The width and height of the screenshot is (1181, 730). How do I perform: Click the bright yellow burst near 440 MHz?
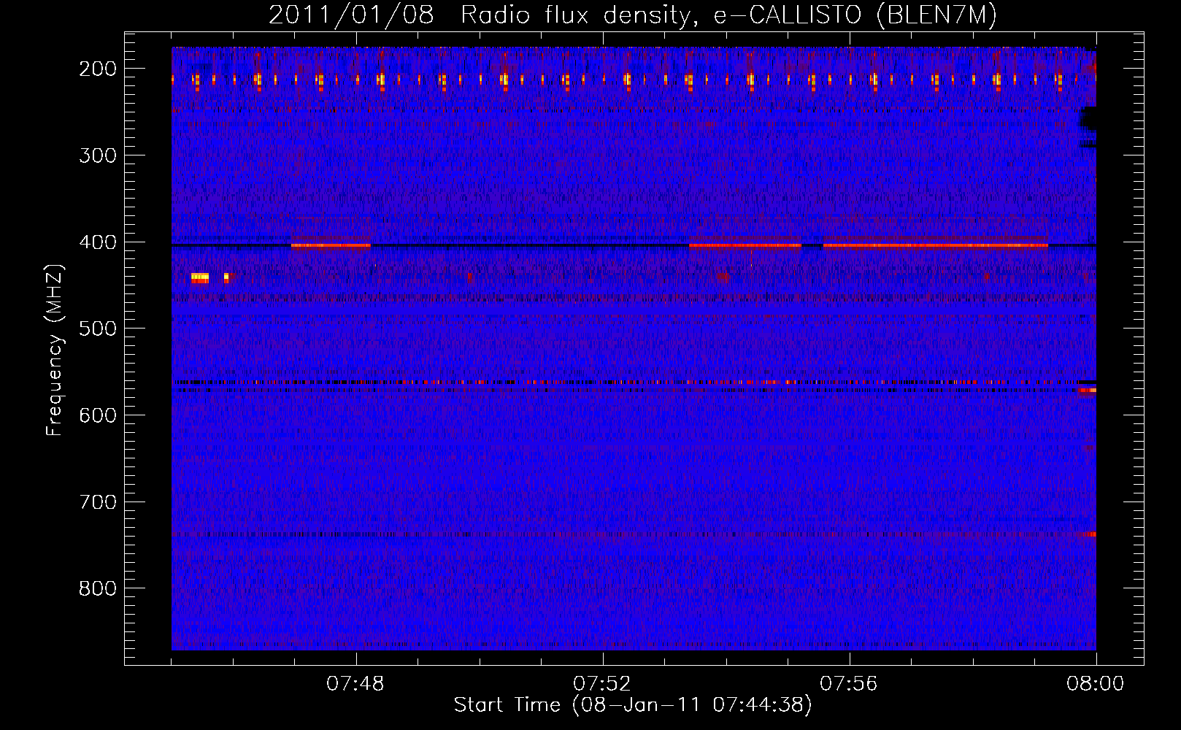click(200, 277)
